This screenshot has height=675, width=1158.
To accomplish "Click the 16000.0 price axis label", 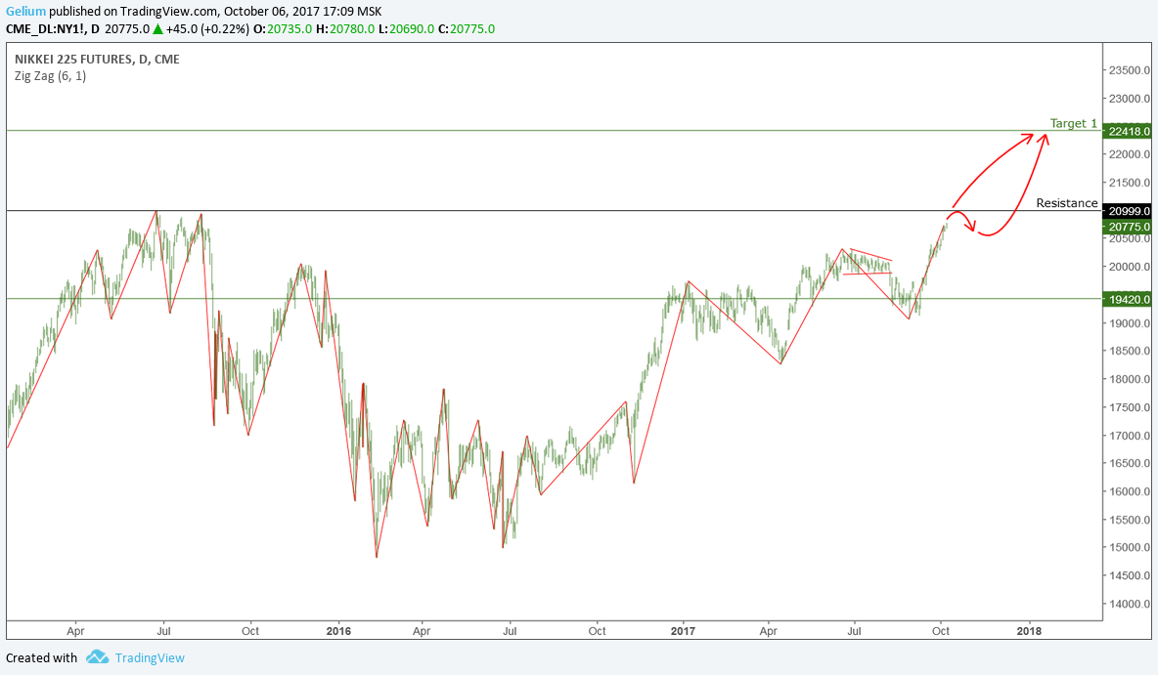I will pyautogui.click(x=1130, y=491).
